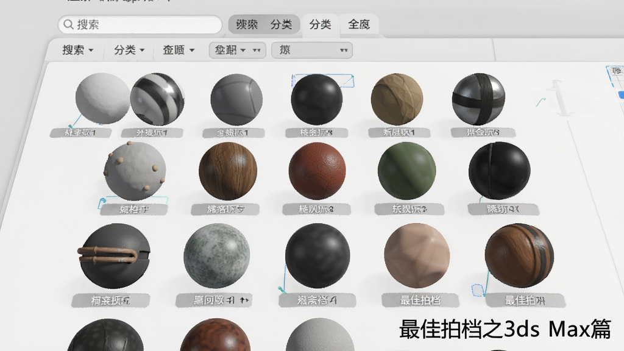The image size is (624, 351).
Task: Click the label under the copper pipes sphere
Action: coord(111,300)
